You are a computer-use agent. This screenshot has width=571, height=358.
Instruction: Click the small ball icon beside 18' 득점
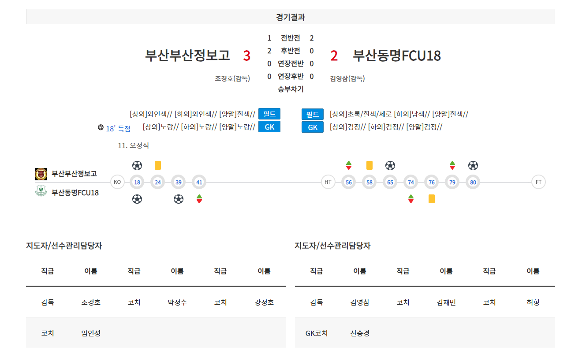101,128
